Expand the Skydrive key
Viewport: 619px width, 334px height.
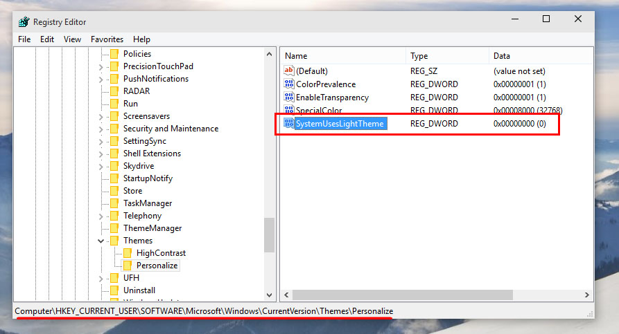(x=101, y=167)
